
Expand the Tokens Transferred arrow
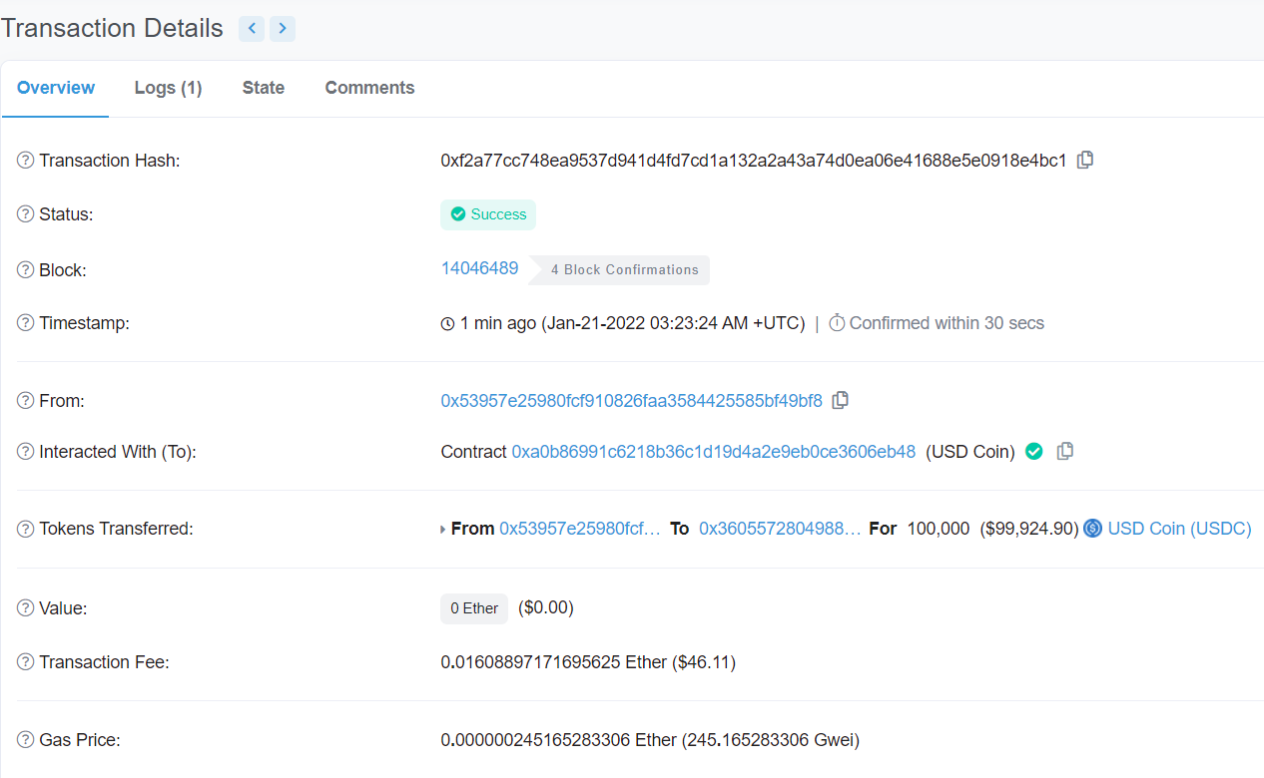click(443, 530)
